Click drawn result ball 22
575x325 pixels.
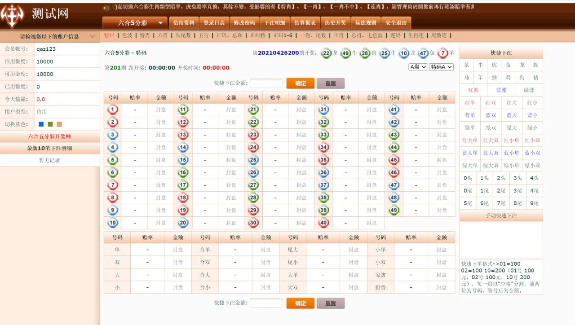(x=326, y=53)
